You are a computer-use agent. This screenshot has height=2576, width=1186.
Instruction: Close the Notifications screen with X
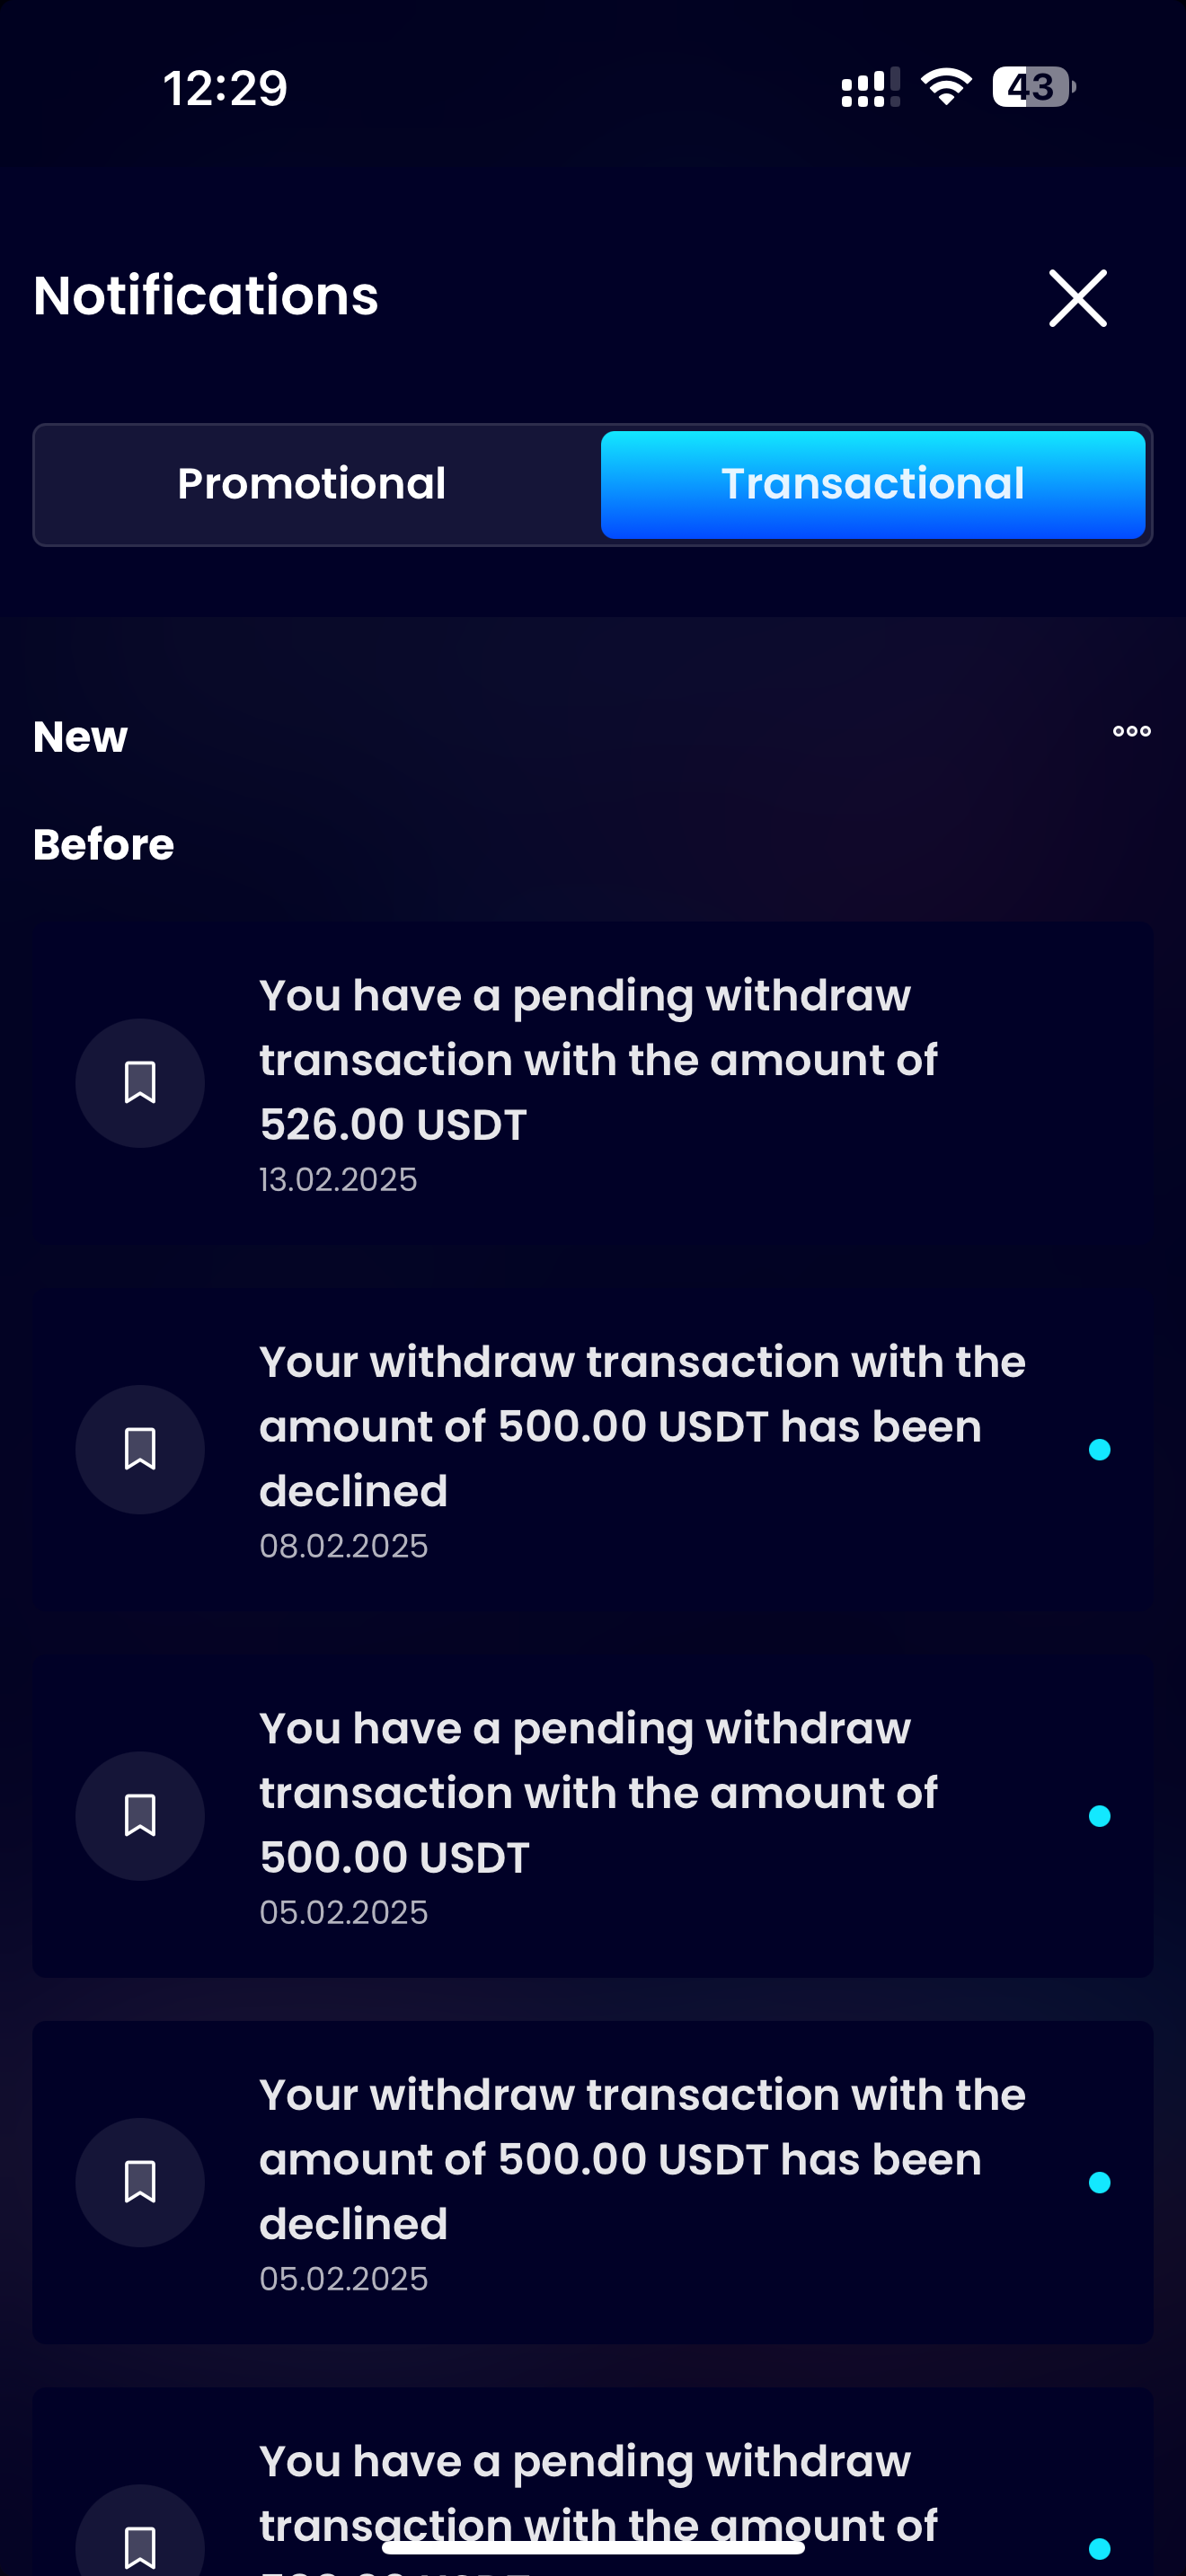click(1077, 298)
